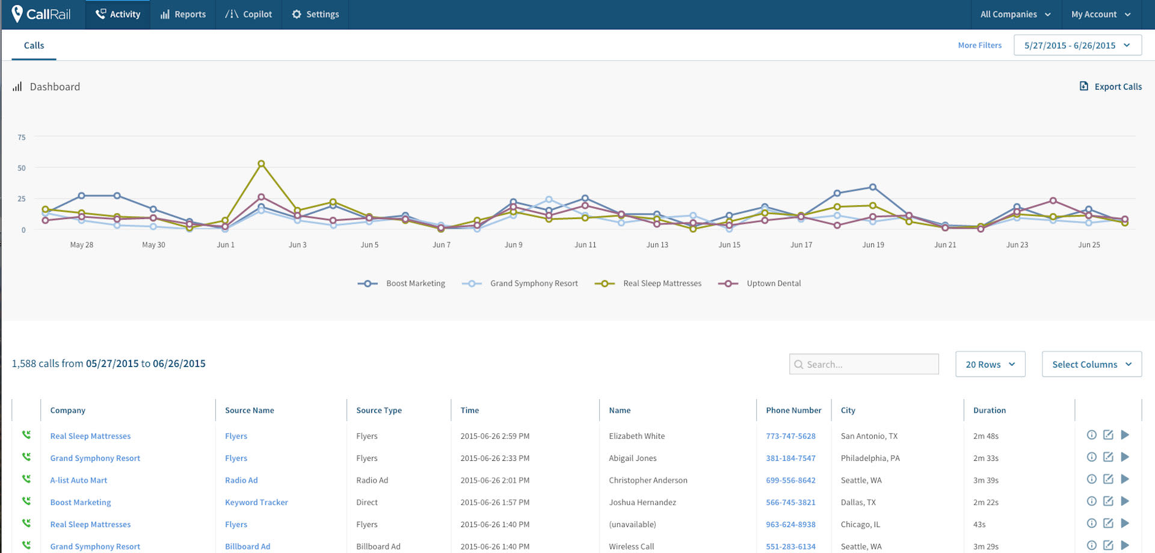1155x553 pixels.
Task: Click the CallRail logo
Action: coord(41,14)
